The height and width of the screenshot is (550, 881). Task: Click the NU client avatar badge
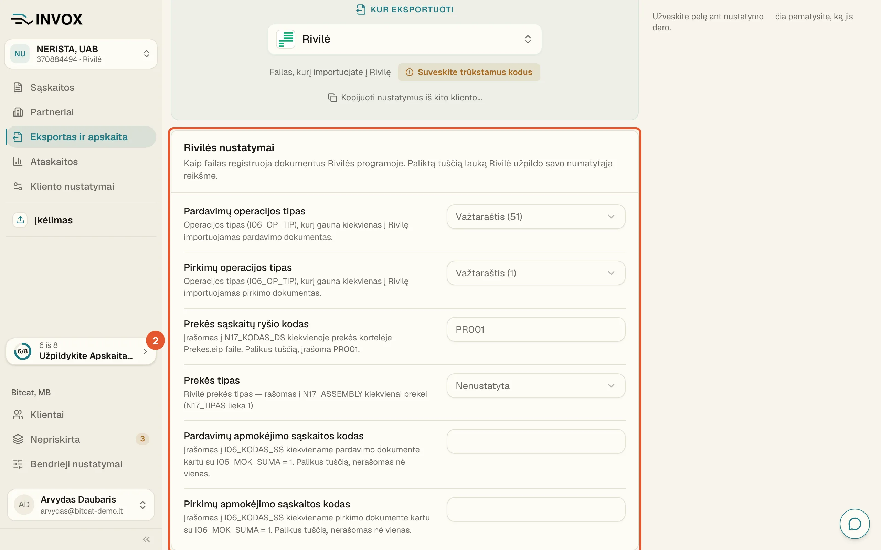(20, 54)
